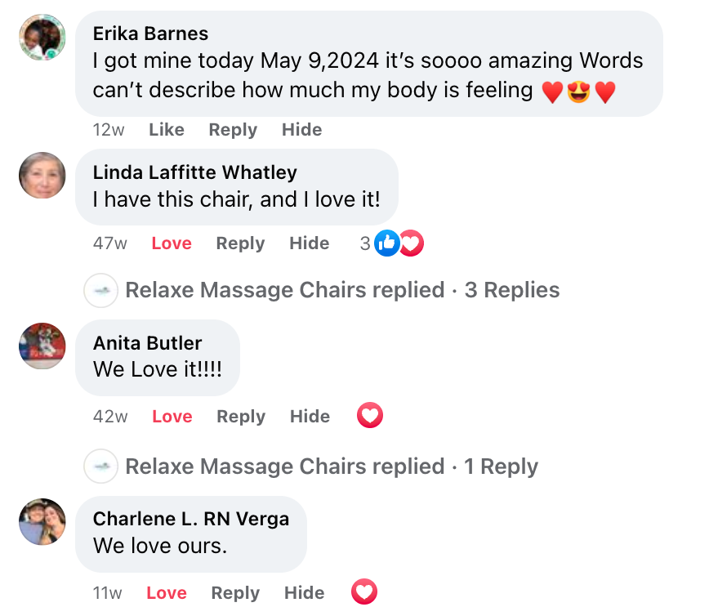Open Linda Laffitte Whatley's profile picture
The image size is (709, 616).
(42, 175)
